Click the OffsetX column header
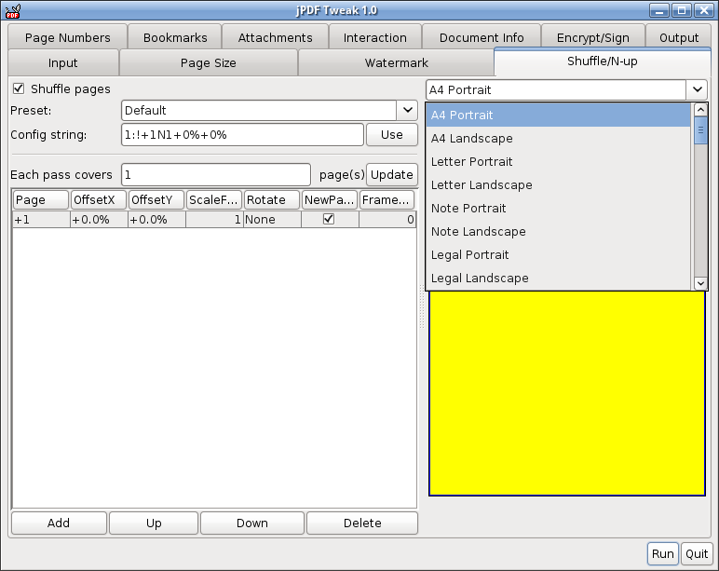 pyautogui.click(x=98, y=200)
